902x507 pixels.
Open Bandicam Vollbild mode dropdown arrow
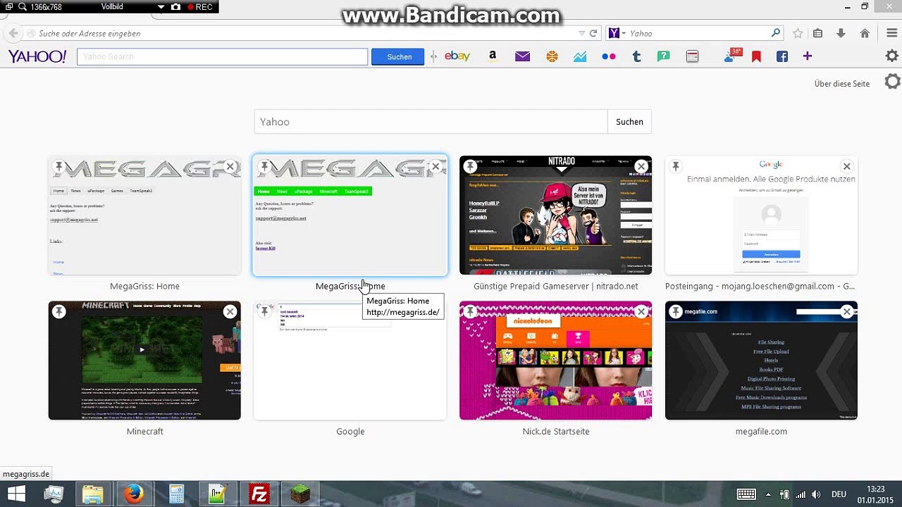pos(161,7)
